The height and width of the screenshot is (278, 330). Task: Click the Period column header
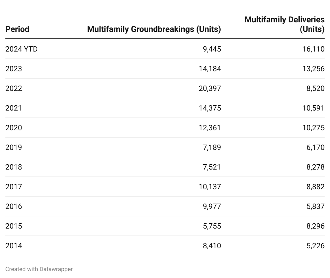coord(17,29)
